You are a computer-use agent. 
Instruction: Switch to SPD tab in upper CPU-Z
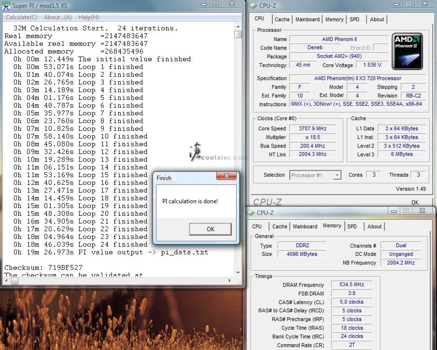click(354, 19)
